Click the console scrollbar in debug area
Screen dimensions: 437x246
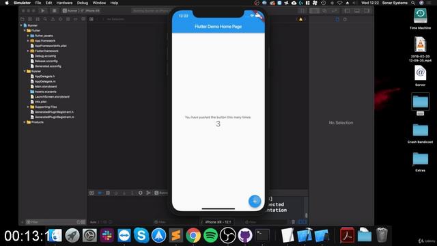click(x=307, y=216)
